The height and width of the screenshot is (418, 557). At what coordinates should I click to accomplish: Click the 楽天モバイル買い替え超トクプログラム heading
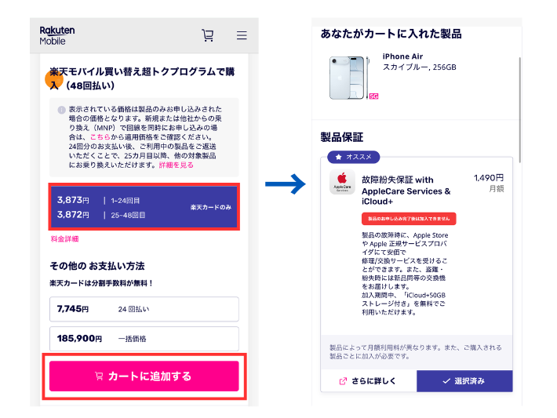pos(142,78)
